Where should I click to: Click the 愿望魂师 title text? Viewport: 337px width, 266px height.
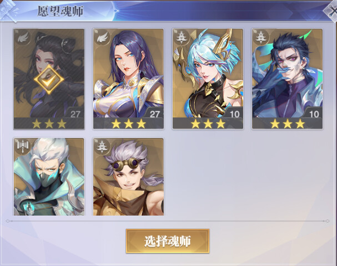pyautogui.click(x=61, y=11)
